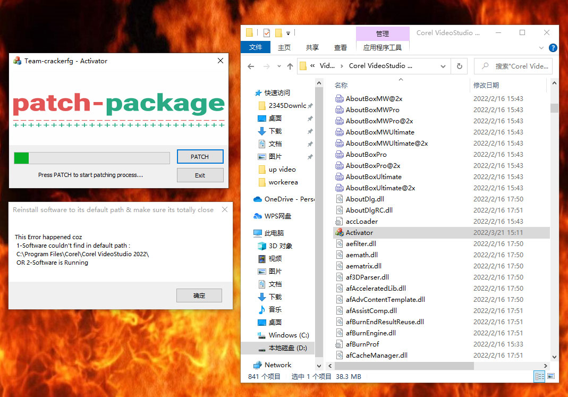Select the AboutBoxMW@2x bitmap file icon
This screenshot has width=568, height=397.
(x=340, y=98)
